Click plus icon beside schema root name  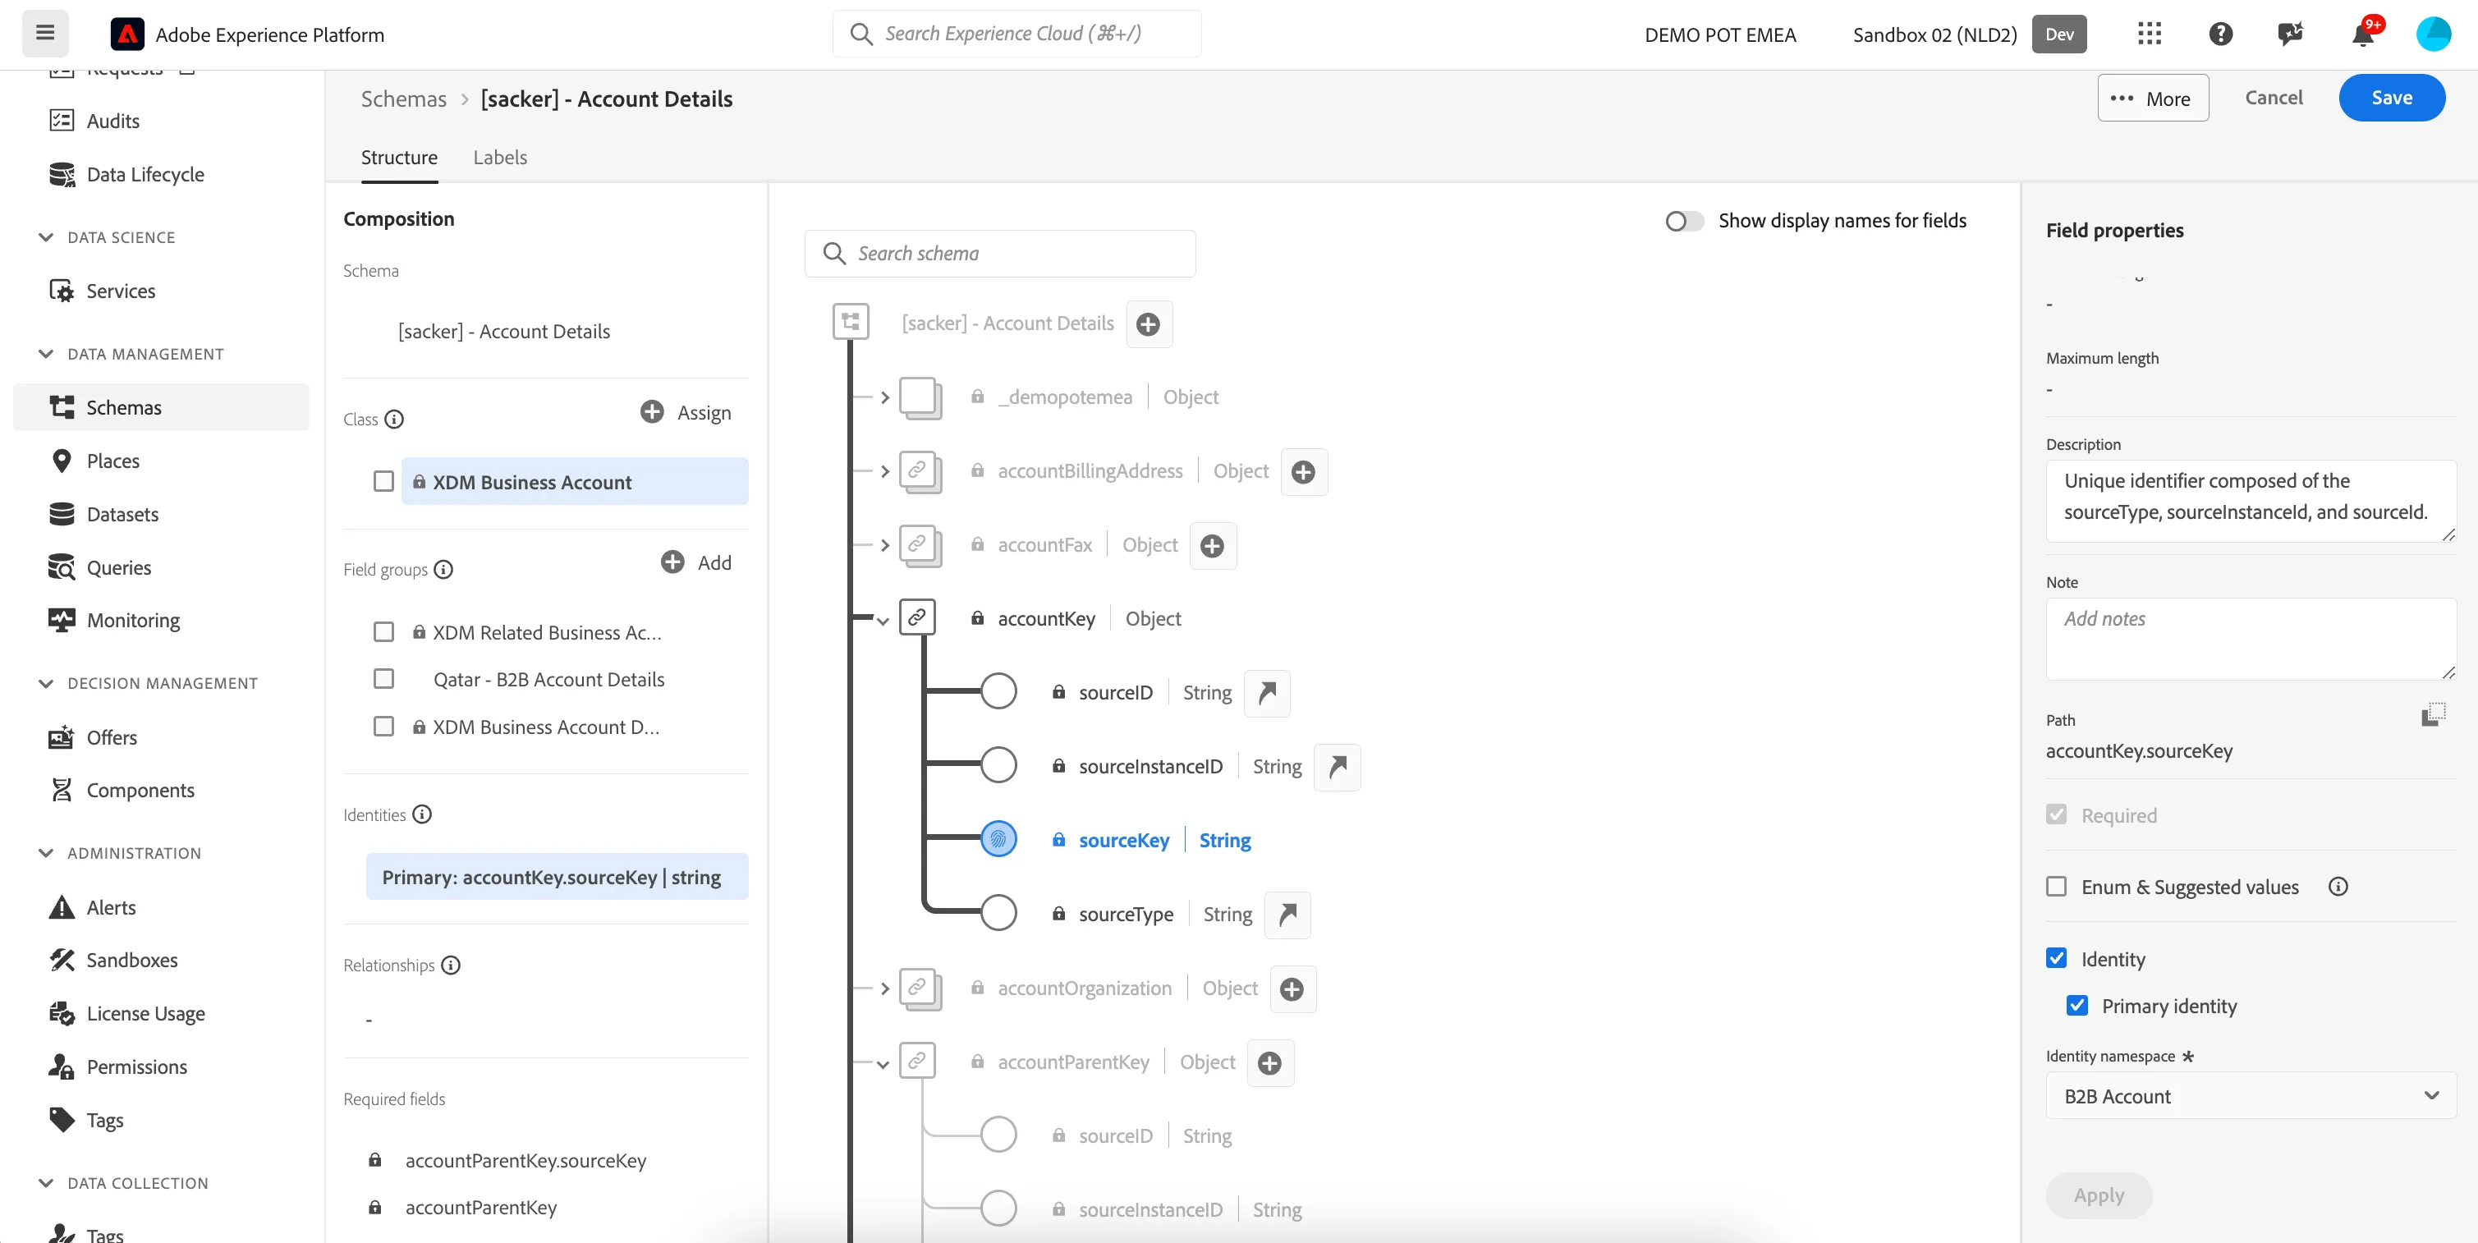[x=1149, y=324]
